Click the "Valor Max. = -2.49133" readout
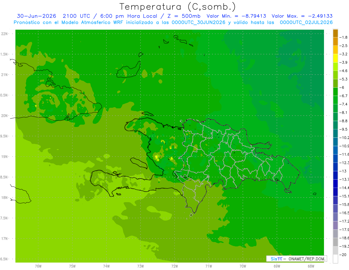Image resolution: width=349 pixels, height=270 pixels. (x=302, y=16)
